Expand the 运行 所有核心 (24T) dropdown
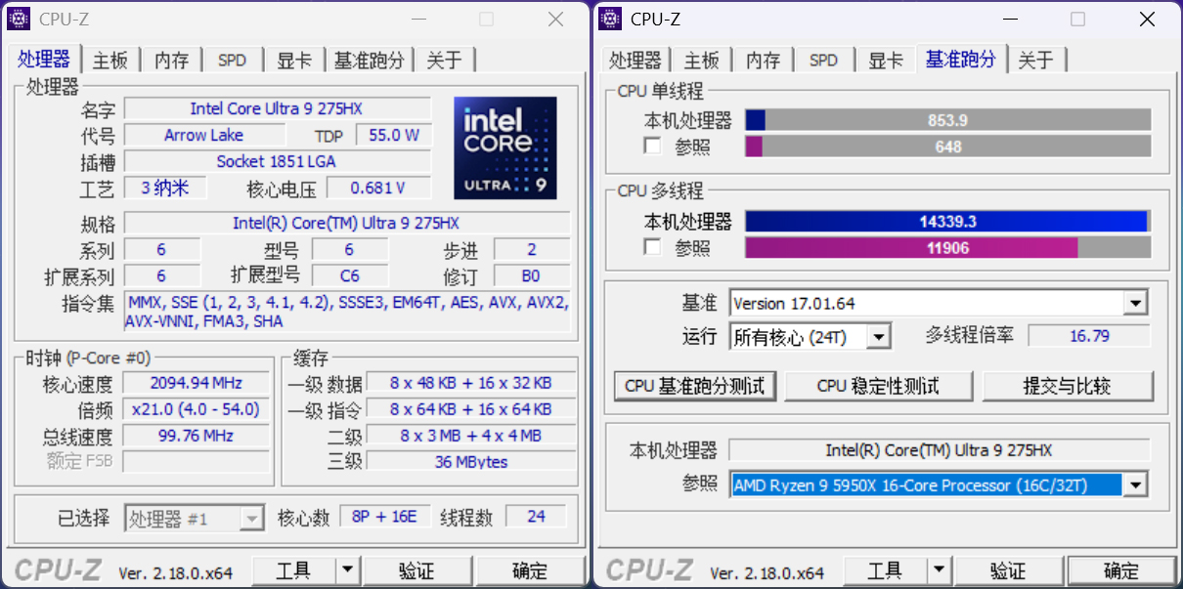This screenshot has height=589, width=1183. 879,338
